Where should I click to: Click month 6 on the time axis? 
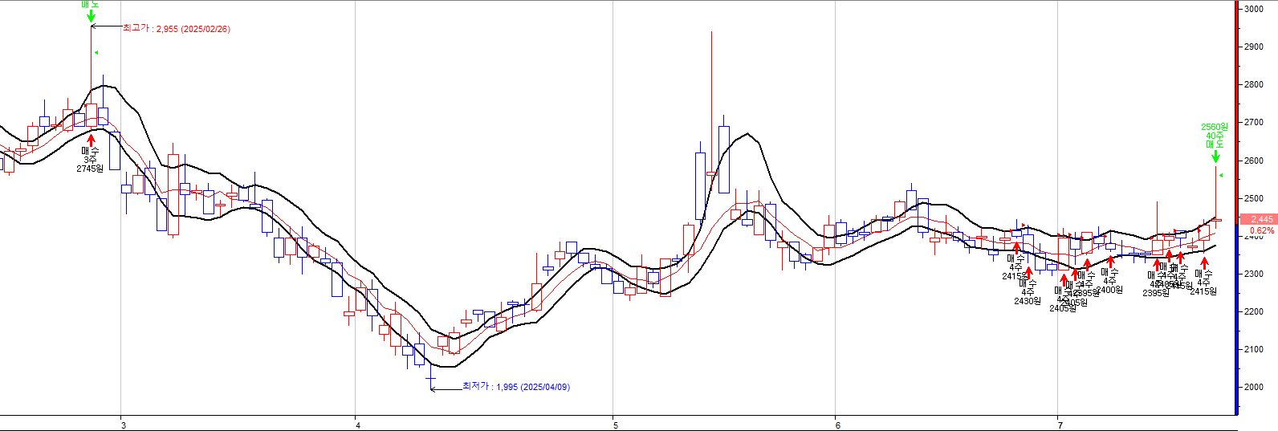point(837,425)
